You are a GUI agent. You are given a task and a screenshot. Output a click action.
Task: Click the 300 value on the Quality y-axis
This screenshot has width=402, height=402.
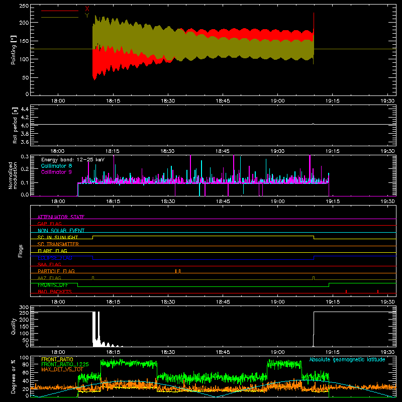[x=24, y=308]
